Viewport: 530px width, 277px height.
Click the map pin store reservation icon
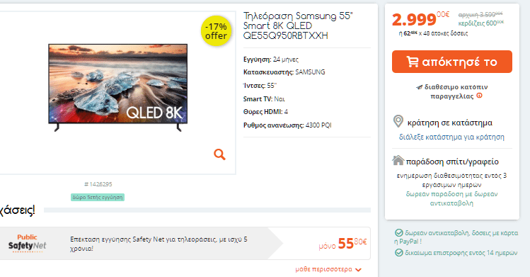398,121
